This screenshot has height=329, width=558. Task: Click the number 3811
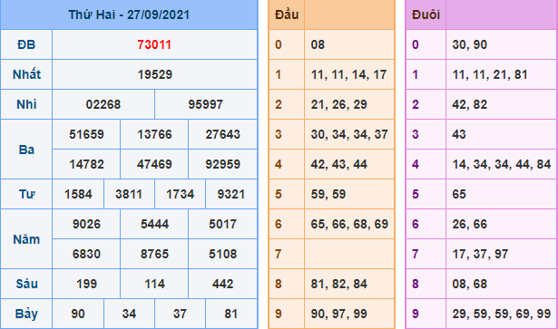129,194
